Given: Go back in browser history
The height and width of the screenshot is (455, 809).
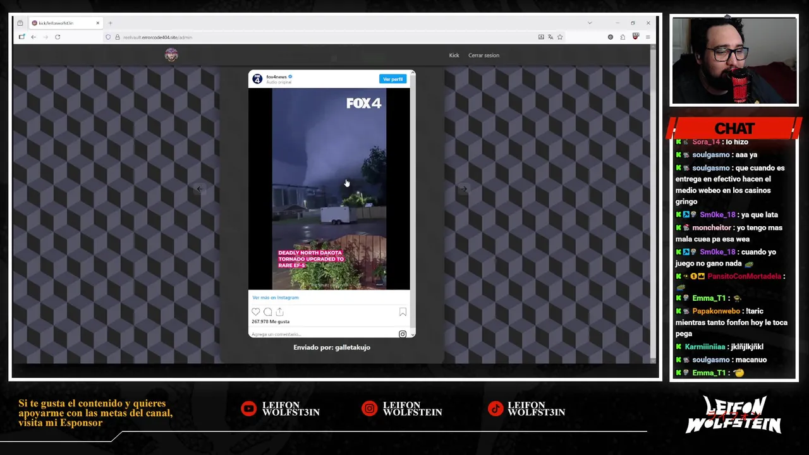Looking at the screenshot, I should click(x=33, y=37).
